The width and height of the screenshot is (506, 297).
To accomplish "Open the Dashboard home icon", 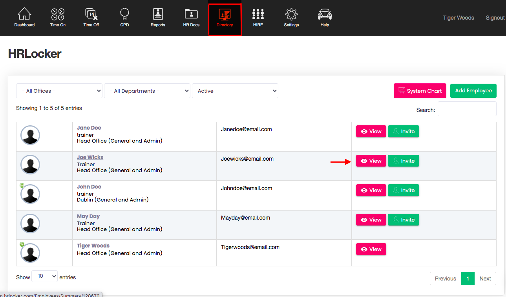I will [24, 15].
